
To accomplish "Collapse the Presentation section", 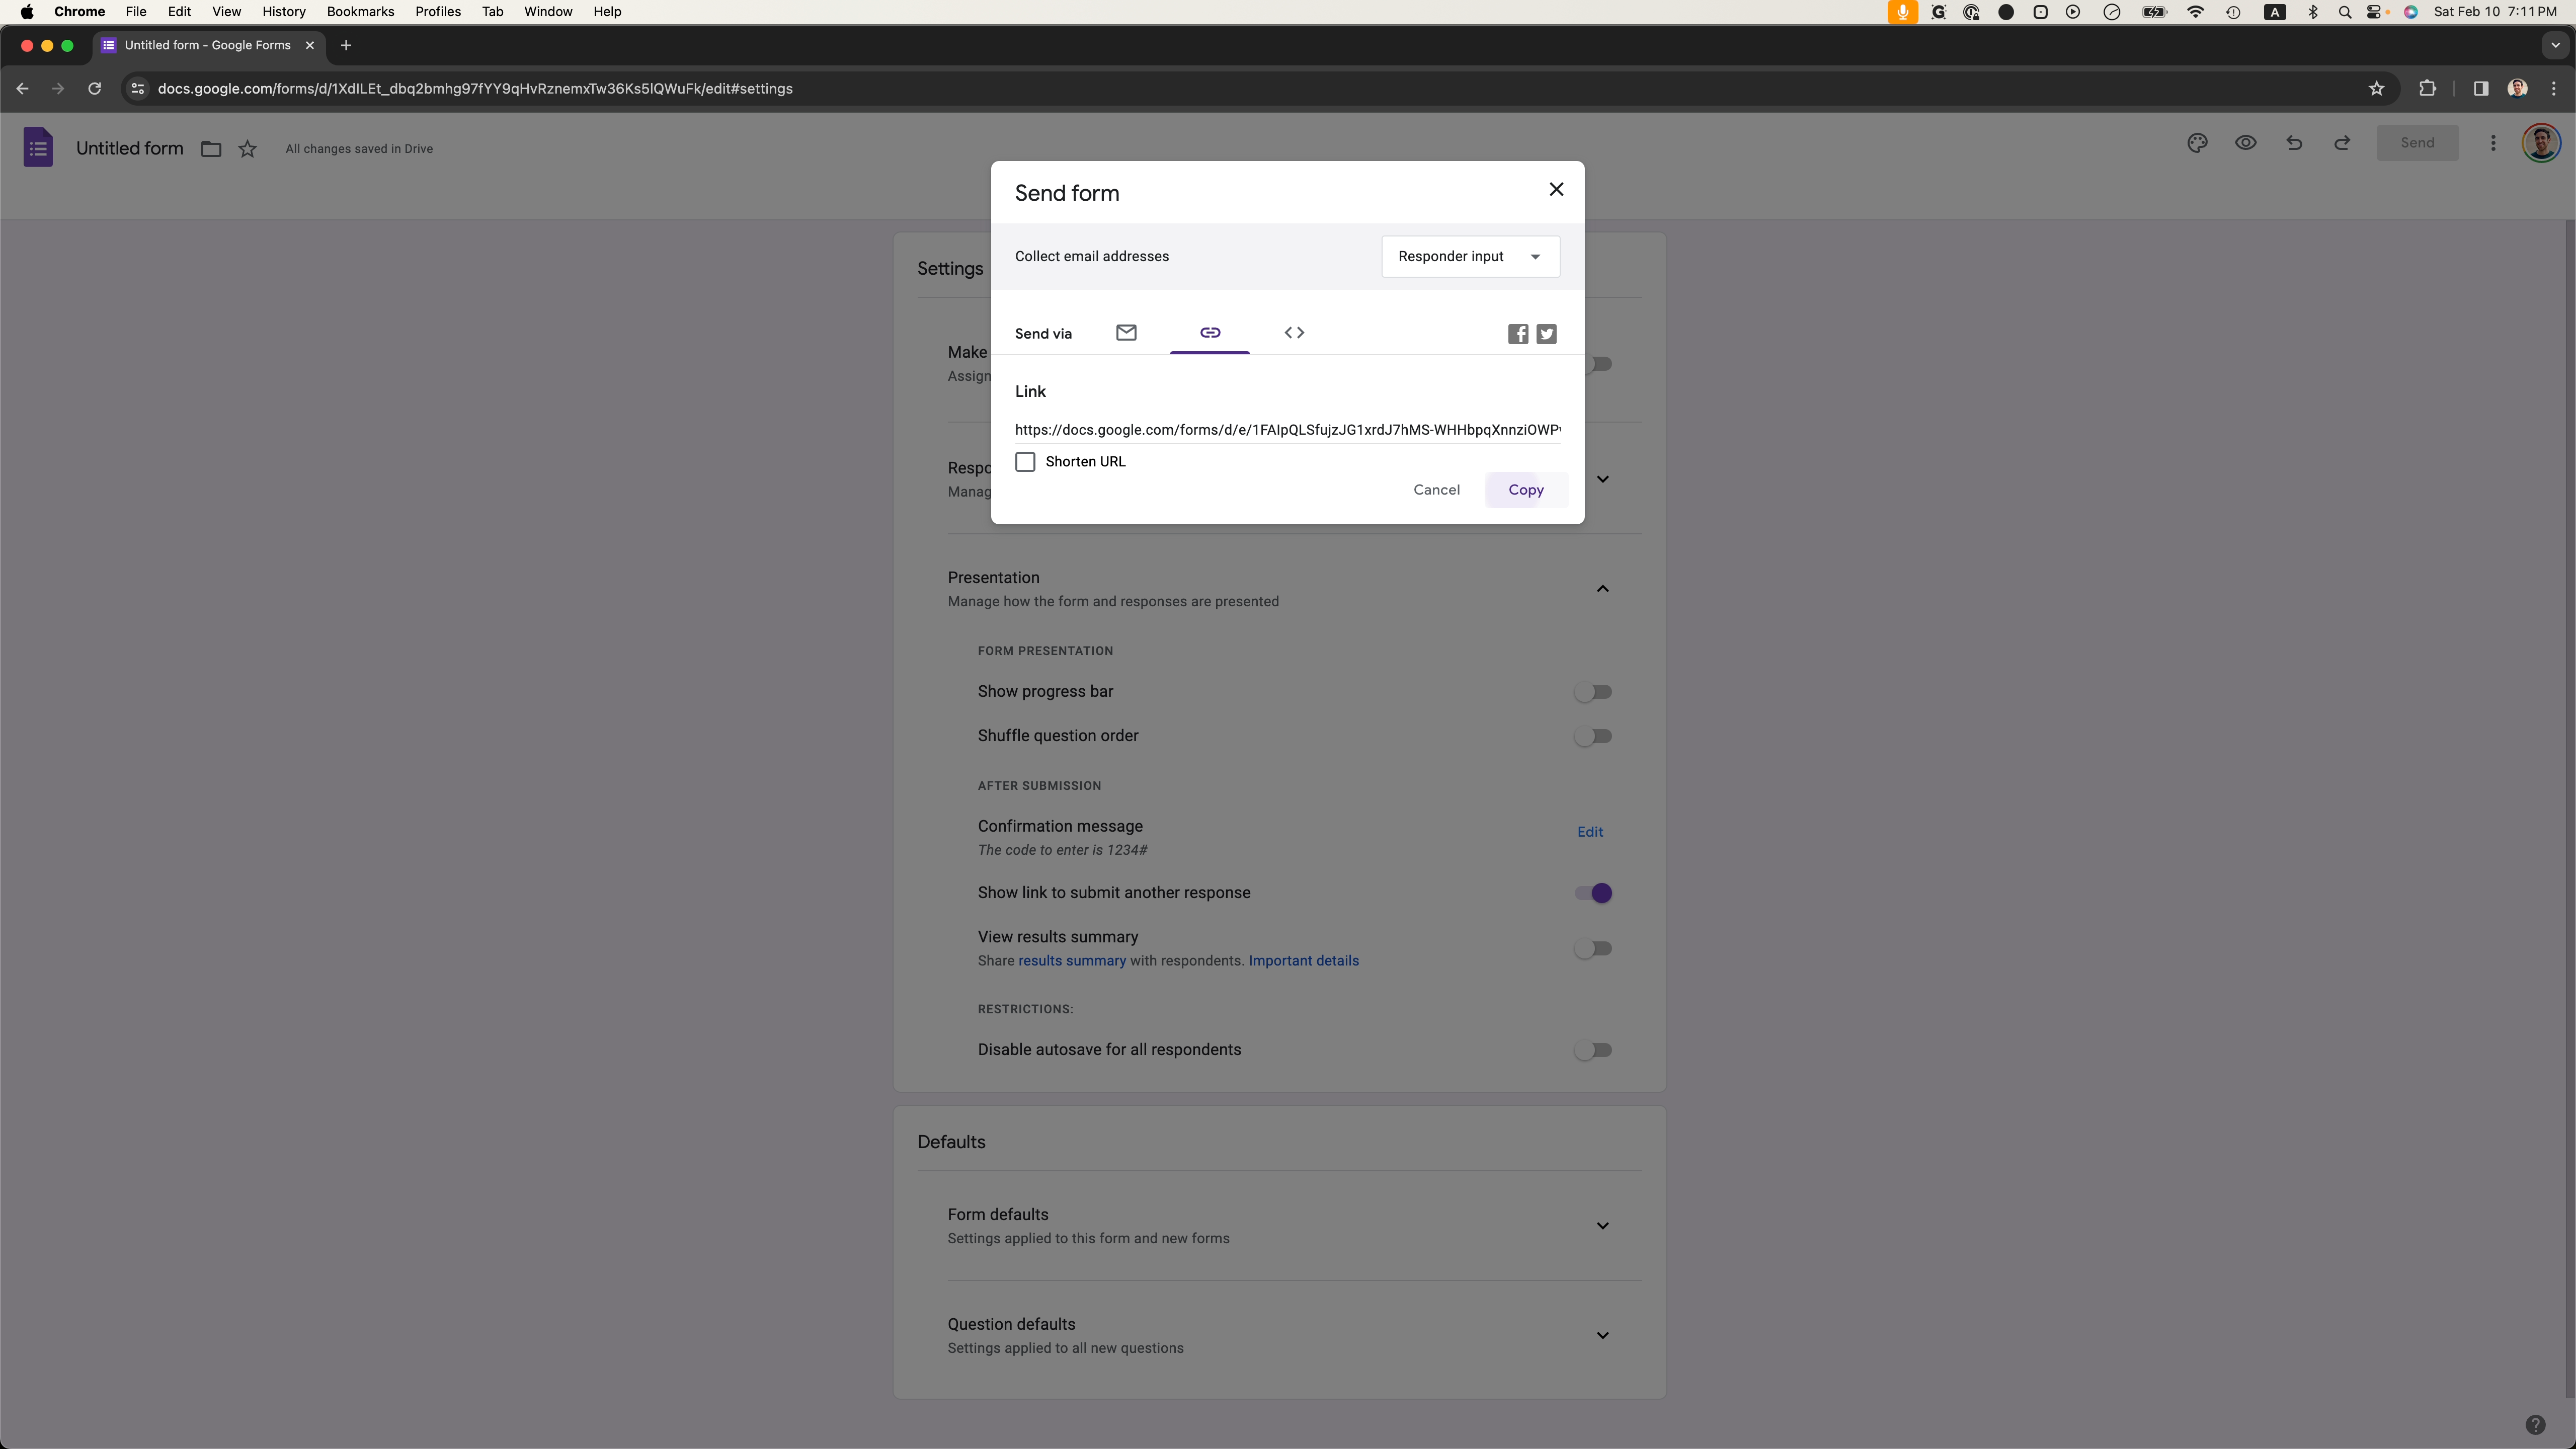I will tap(1602, 589).
